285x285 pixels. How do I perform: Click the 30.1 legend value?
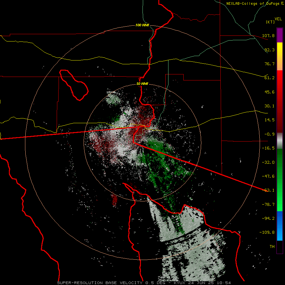coord(269,106)
